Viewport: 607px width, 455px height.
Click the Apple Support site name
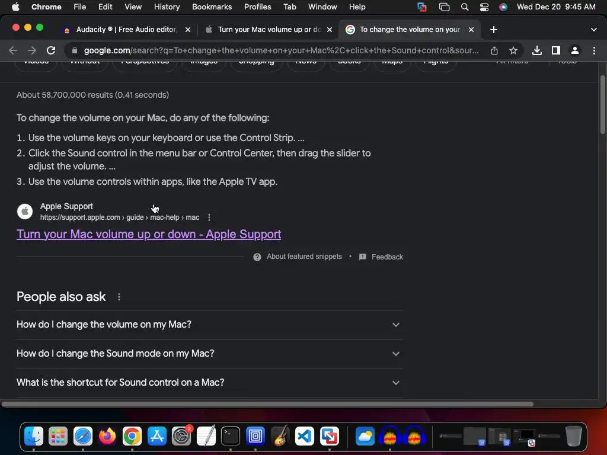click(x=66, y=206)
